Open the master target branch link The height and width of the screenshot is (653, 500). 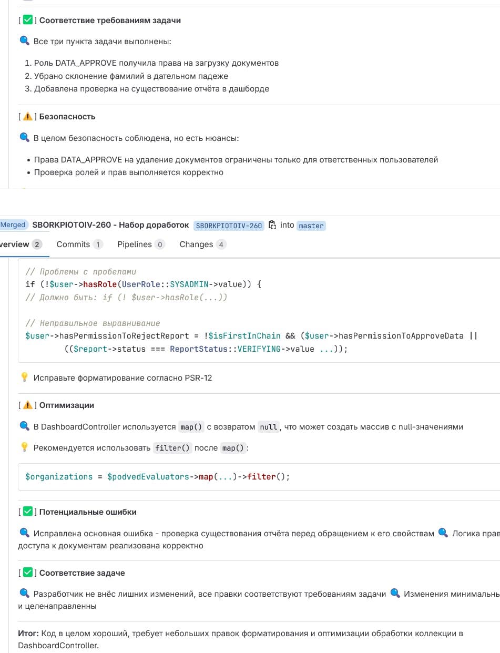[311, 226]
